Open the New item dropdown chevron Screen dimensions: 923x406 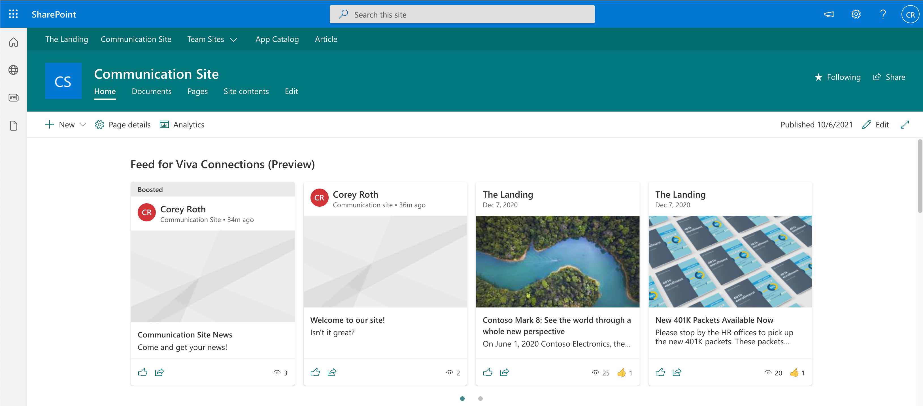[83, 125]
